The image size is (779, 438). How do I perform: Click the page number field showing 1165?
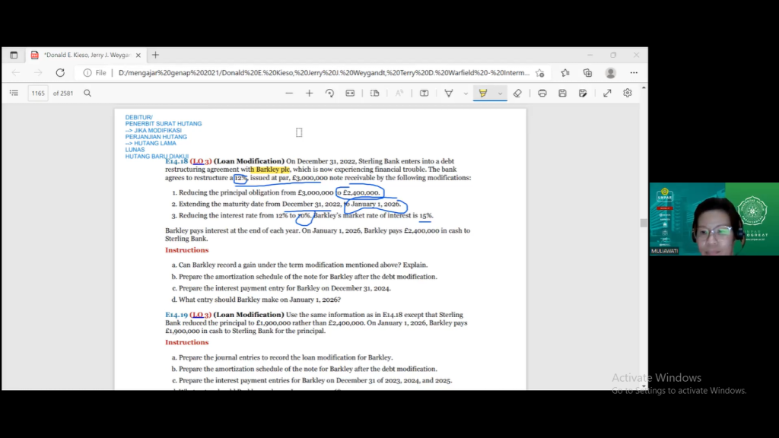point(38,93)
